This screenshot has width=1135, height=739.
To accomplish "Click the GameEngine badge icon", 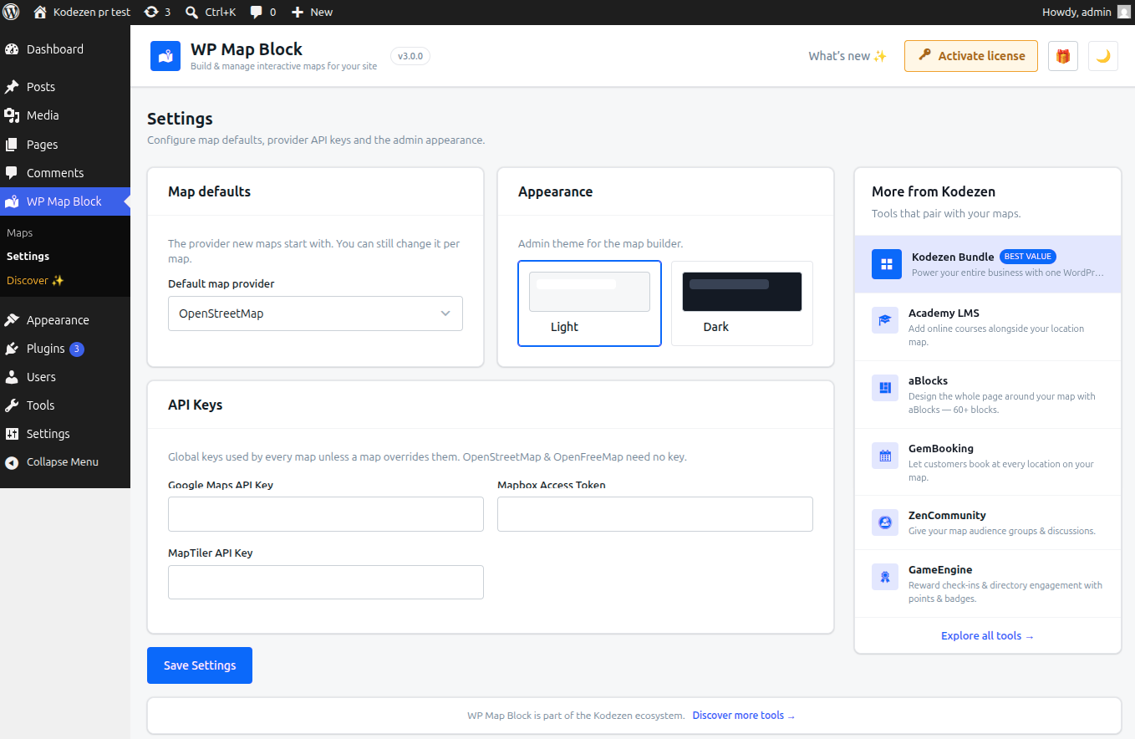I will [x=885, y=577].
